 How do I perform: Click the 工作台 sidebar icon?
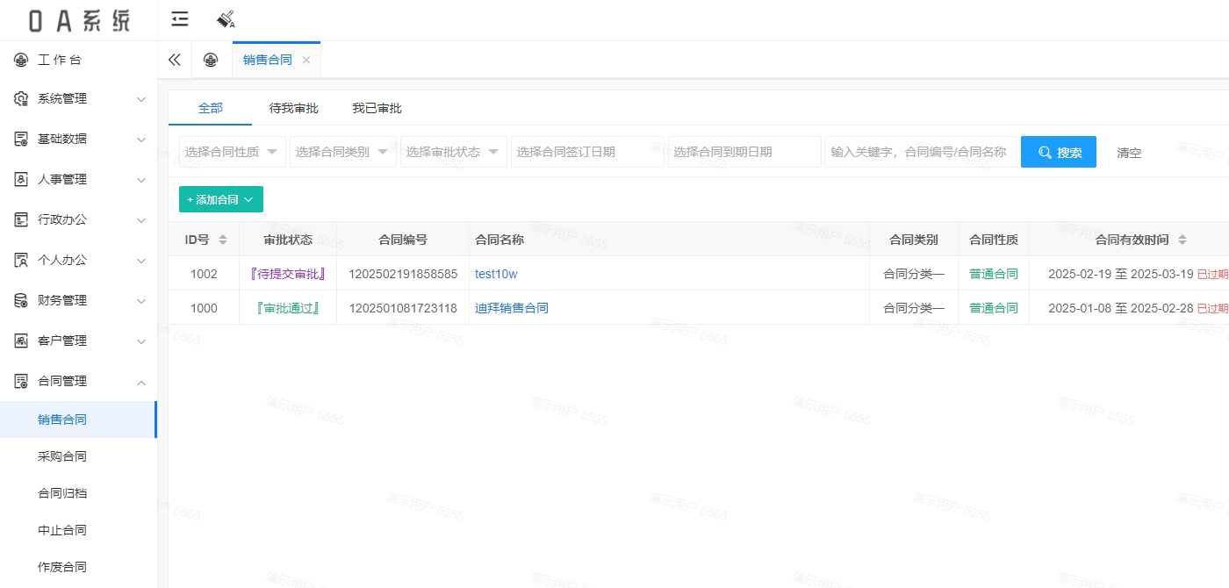click(x=22, y=60)
